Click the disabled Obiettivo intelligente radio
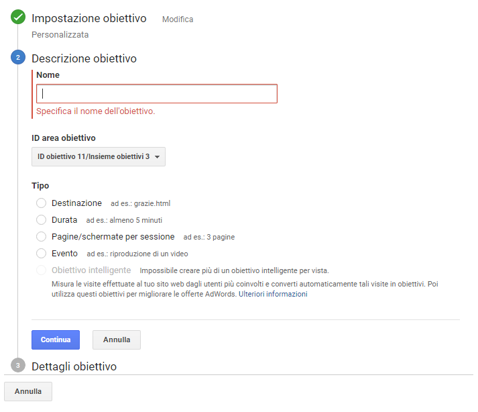This screenshot has height=412, width=478. click(x=41, y=270)
